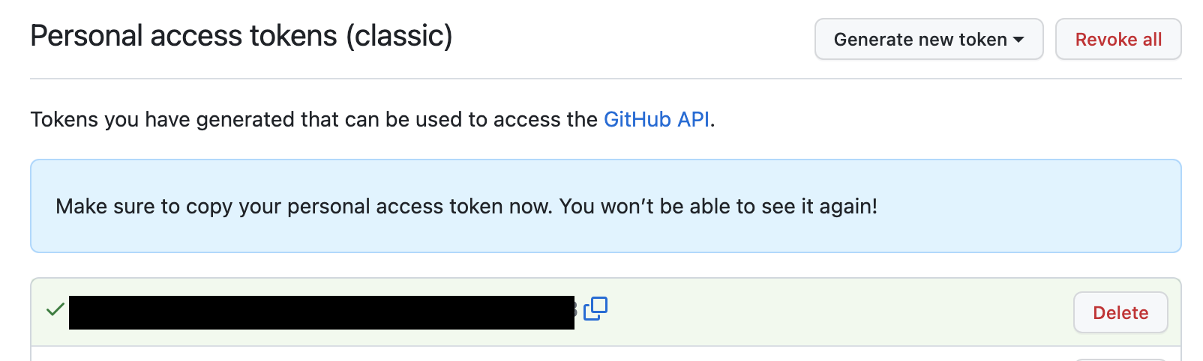Delete the newly generated token
Viewport: 1203px width, 361px height.
click(1120, 312)
